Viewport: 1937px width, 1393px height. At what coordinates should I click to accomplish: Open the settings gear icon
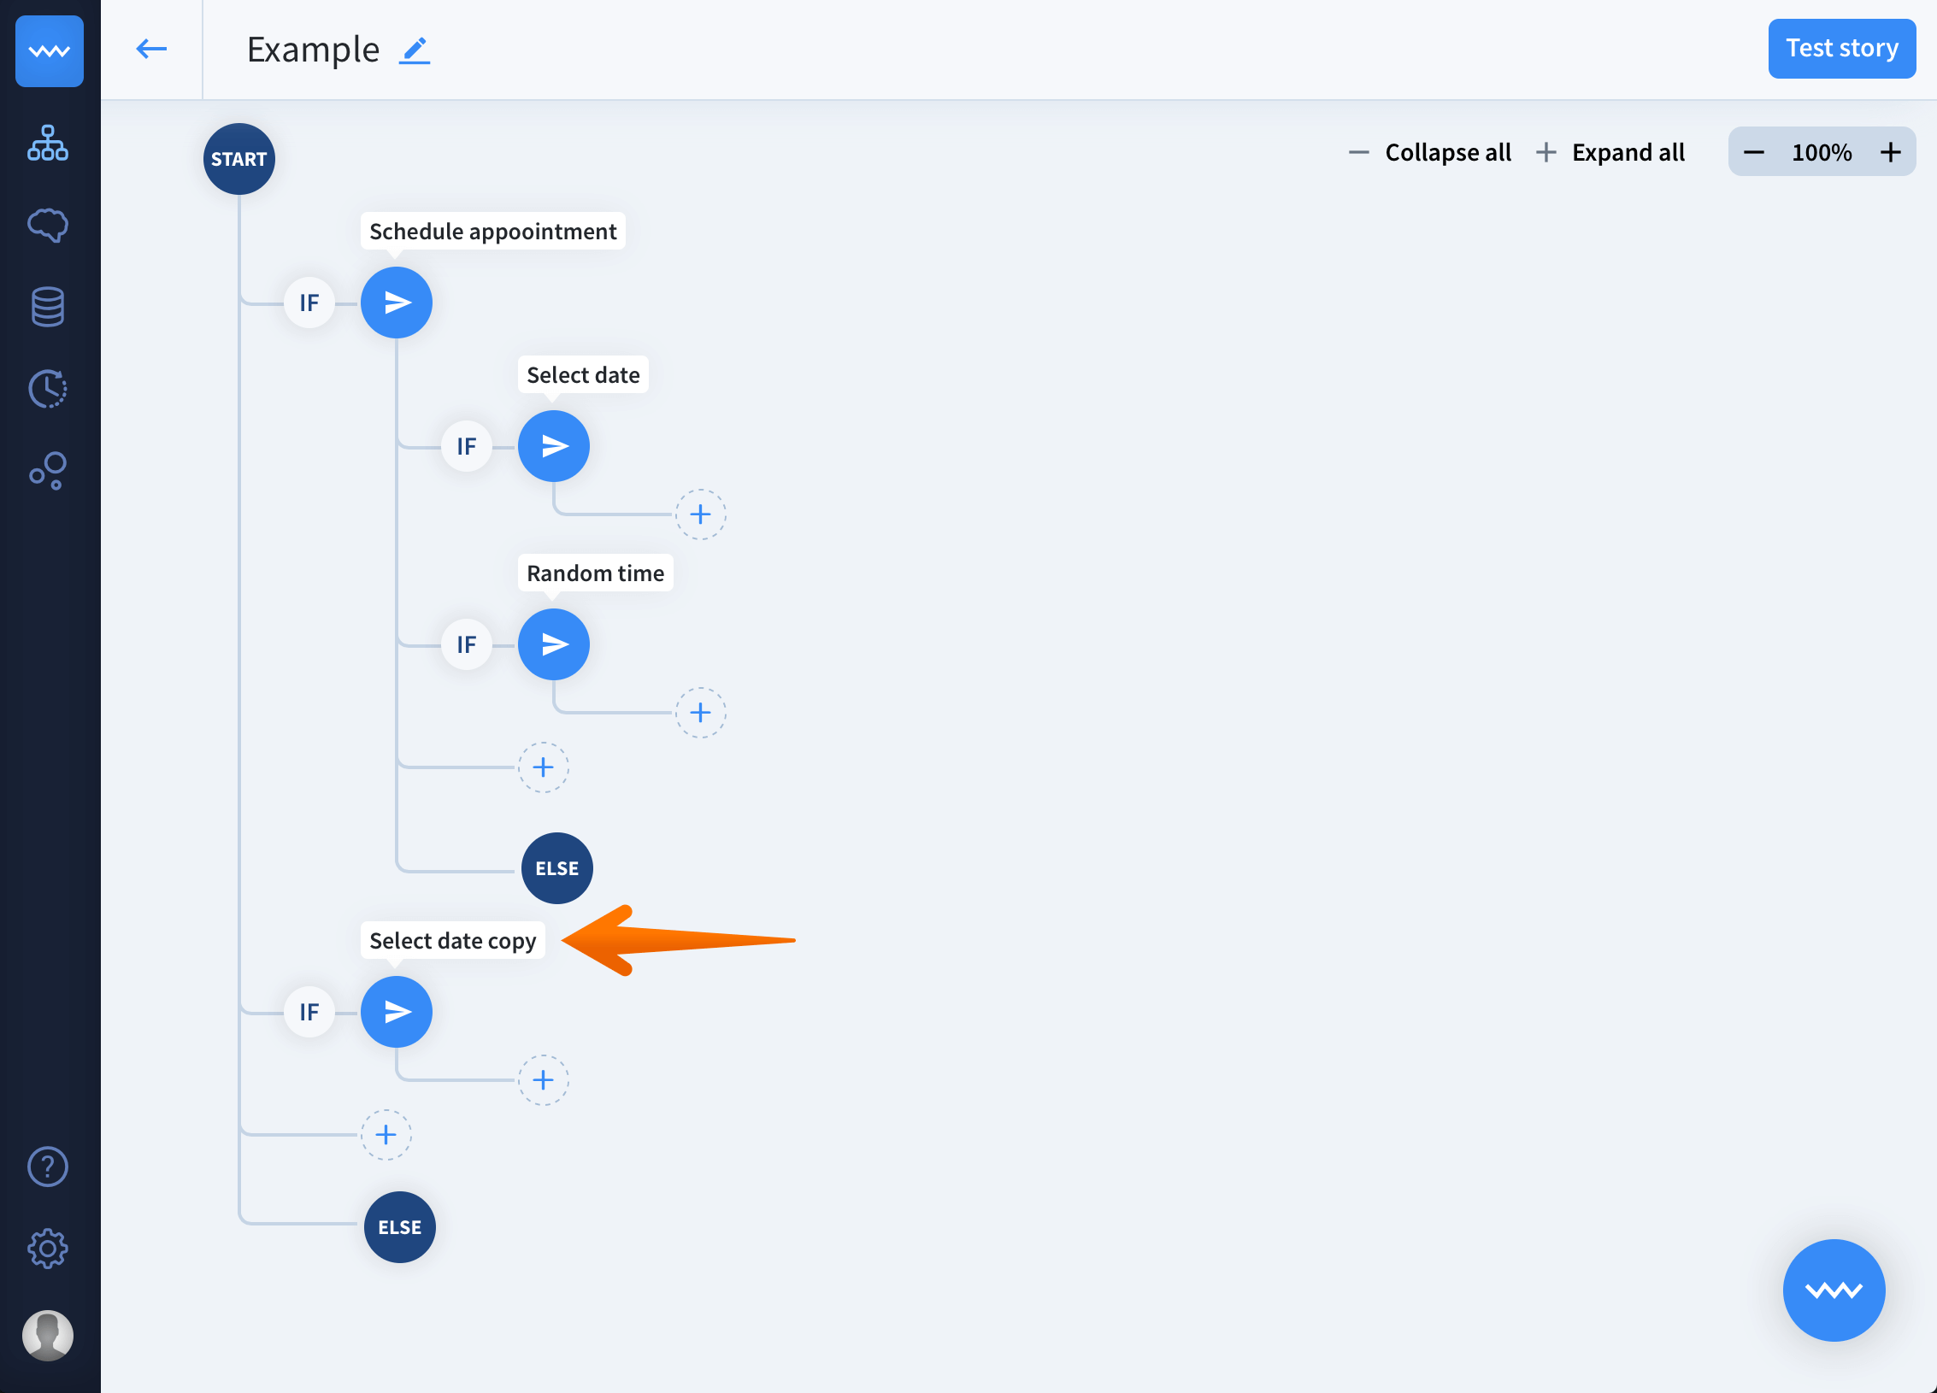tap(48, 1249)
